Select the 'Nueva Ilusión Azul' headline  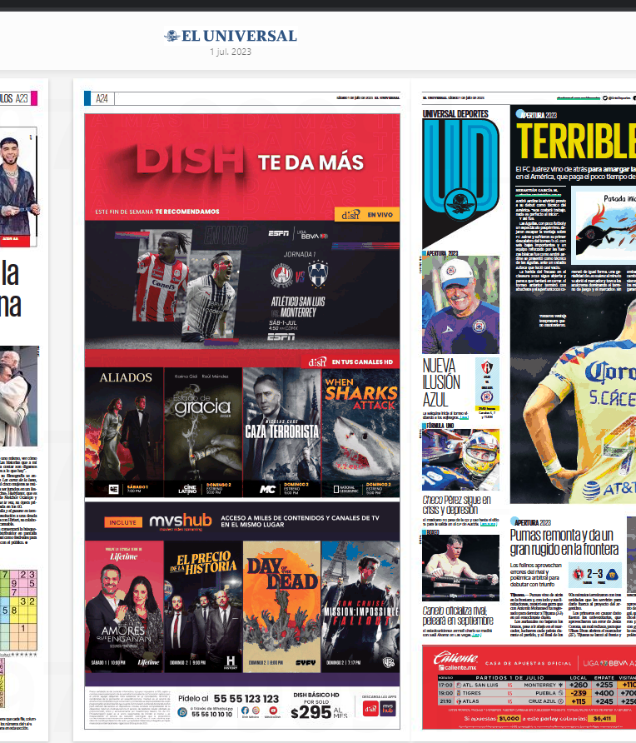coord(441,383)
